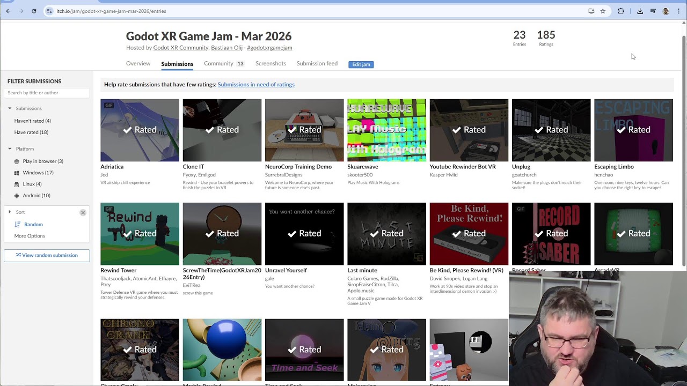Click the Android platform icon
The image size is (687, 386).
(x=17, y=196)
